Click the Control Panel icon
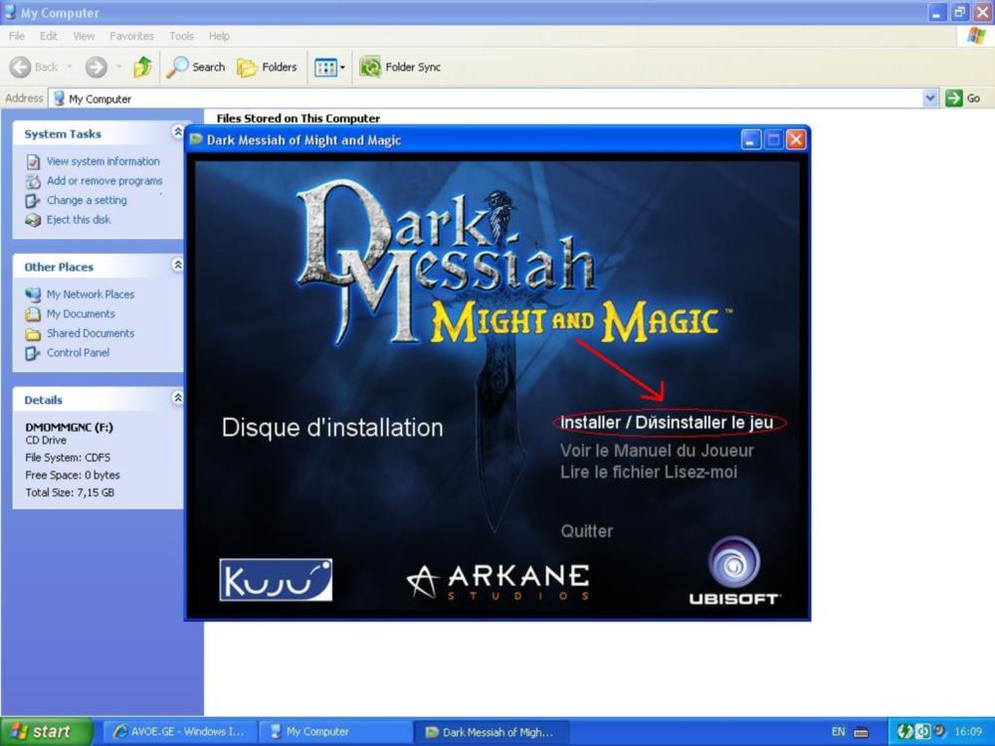The image size is (995, 746). point(33,353)
